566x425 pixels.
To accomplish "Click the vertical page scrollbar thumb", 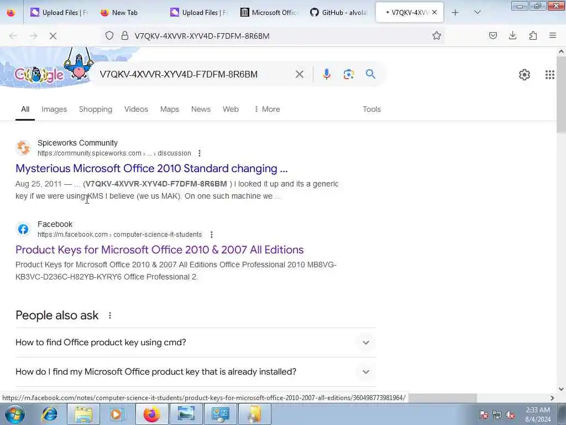I will tap(561, 95).
